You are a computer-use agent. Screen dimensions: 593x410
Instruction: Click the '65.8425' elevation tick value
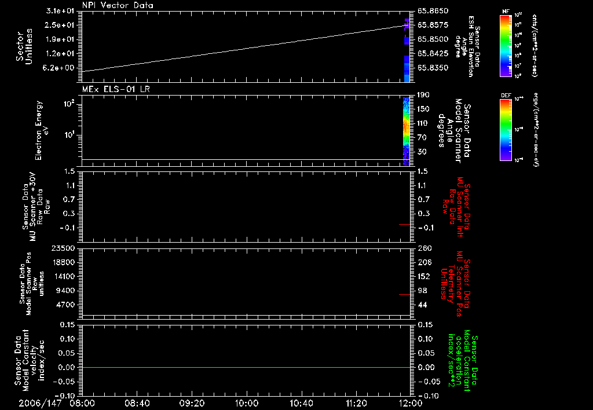(433, 54)
